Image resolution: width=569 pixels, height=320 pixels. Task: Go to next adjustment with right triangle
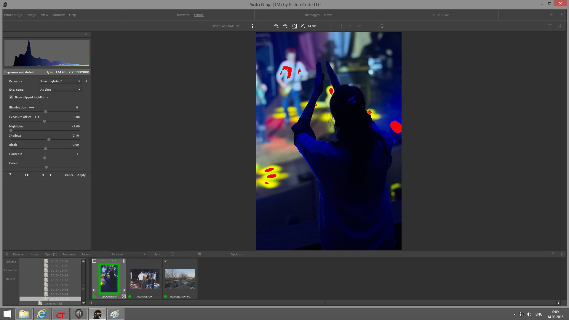click(x=51, y=175)
